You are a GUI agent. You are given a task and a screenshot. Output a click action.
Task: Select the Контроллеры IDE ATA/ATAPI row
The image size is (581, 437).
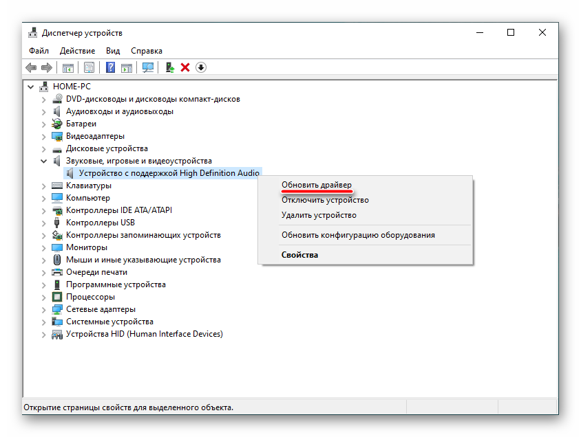(119, 210)
